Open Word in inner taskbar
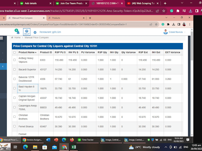 (x=48, y=140)
